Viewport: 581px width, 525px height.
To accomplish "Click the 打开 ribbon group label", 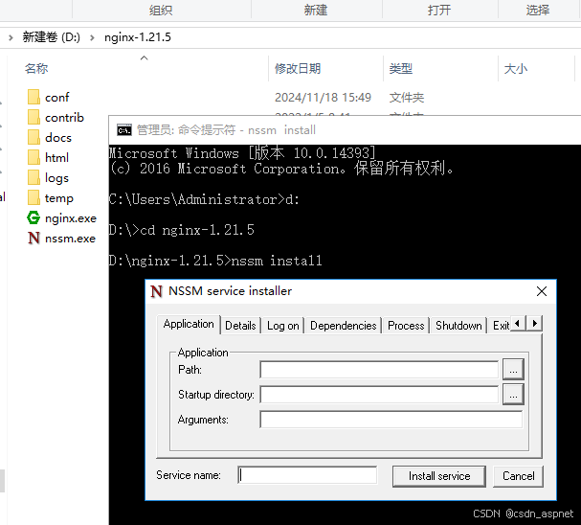I will click(x=439, y=10).
